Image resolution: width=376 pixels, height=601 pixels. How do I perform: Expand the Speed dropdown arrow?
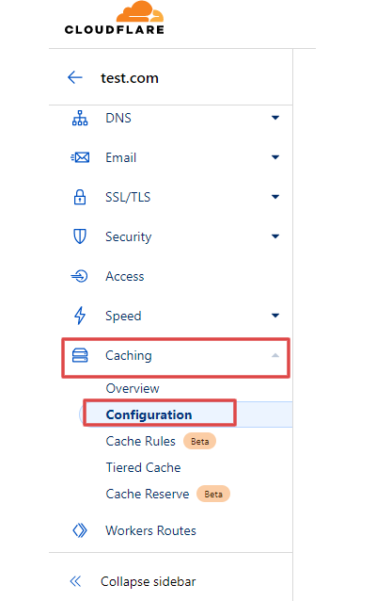pyautogui.click(x=275, y=316)
